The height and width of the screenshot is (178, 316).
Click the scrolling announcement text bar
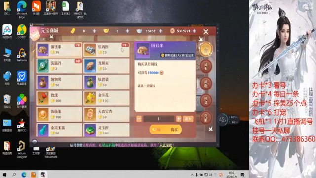tap(122, 145)
